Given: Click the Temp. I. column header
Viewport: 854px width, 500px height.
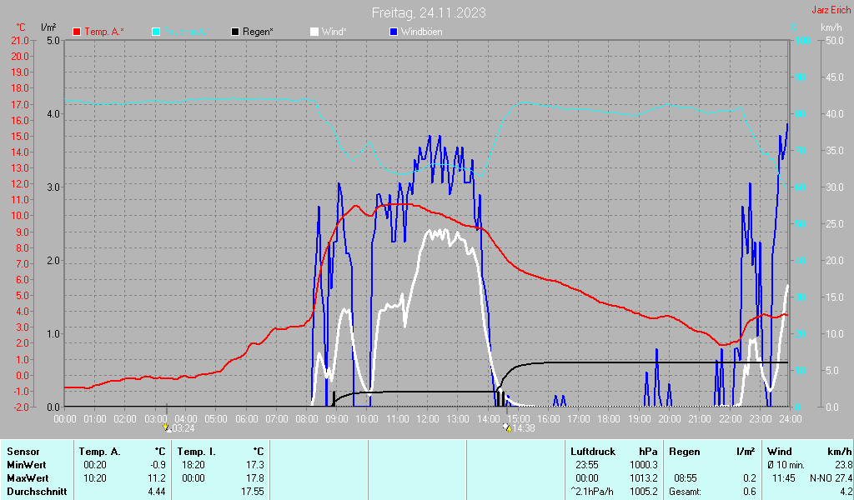Looking at the screenshot, I should [196, 452].
